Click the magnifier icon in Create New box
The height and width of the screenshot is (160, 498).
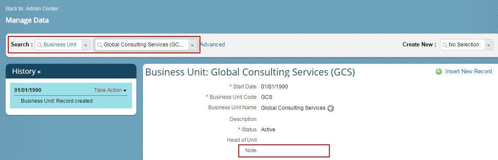[444, 45]
